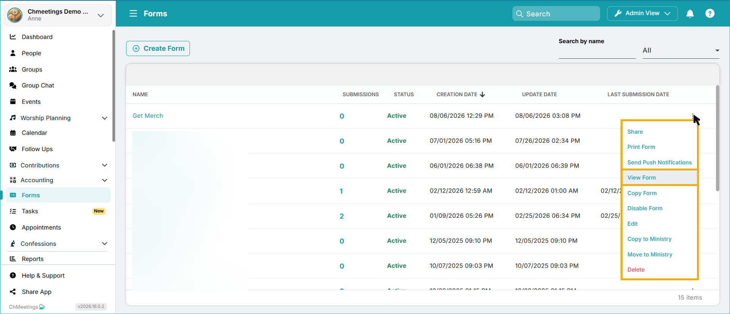Click the Group Chat bubbles icon
The width and height of the screenshot is (730, 314).
[x=13, y=85]
